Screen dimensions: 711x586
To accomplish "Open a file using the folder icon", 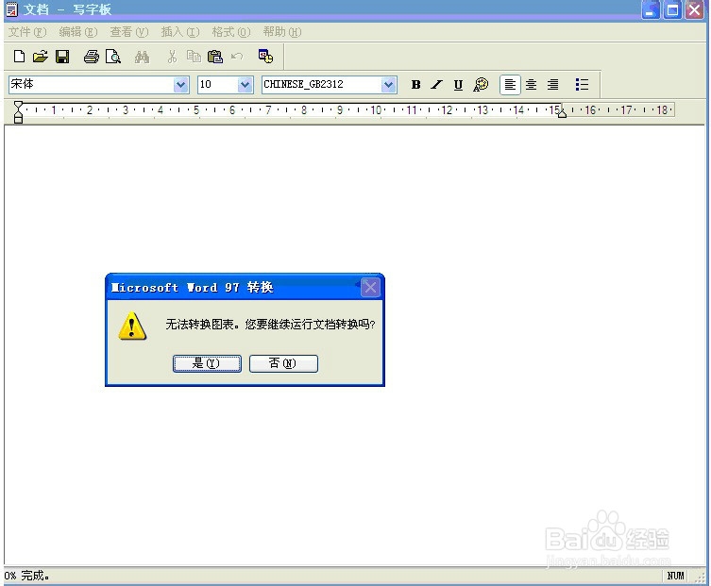I will pos(41,57).
